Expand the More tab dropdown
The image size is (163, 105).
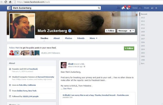(93, 38)
